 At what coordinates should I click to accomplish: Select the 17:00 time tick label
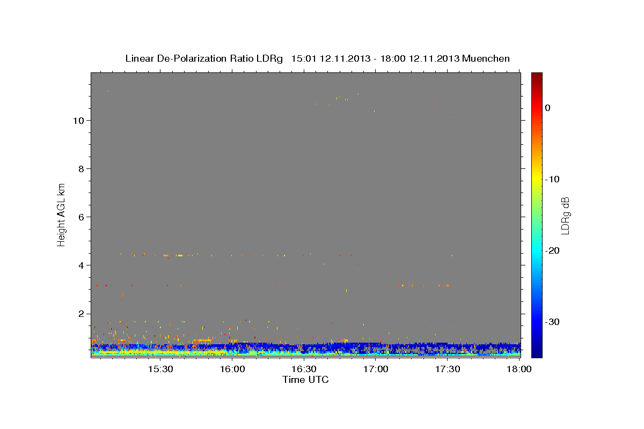point(376,369)
